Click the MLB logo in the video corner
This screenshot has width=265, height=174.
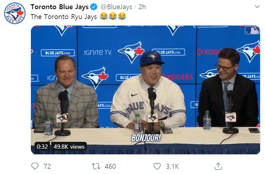coord(252,31)
